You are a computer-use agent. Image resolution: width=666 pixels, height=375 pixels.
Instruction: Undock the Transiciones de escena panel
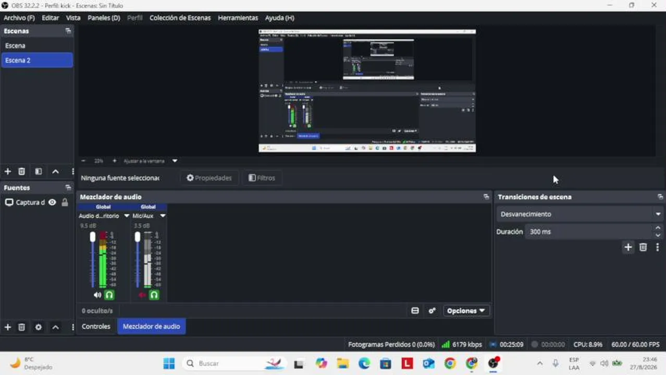pos(660,197)
